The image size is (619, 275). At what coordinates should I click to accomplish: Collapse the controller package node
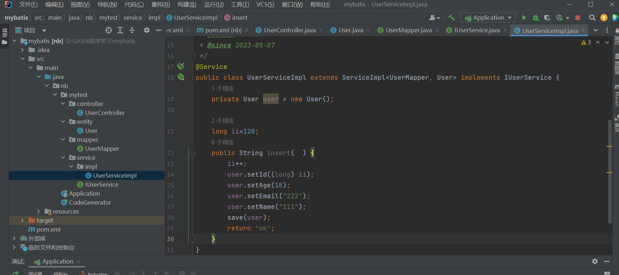[63, 104]
